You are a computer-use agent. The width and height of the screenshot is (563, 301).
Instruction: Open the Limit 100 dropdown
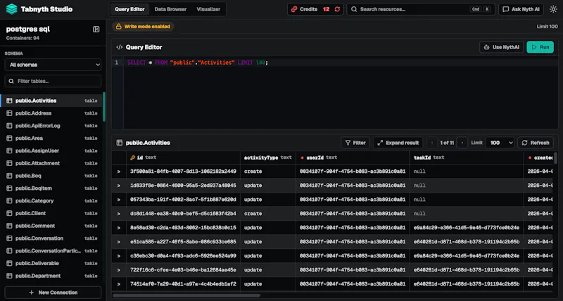(500, 143)
